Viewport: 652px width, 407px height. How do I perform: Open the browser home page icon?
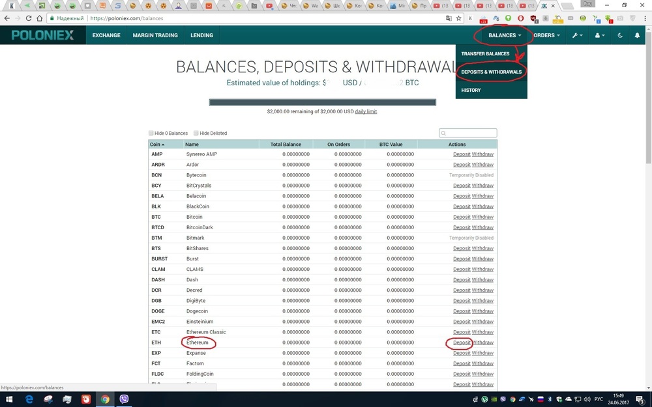coord(40,18)
